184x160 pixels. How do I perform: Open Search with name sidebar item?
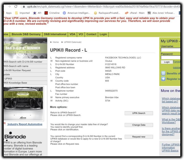click(x=25, y=66)
